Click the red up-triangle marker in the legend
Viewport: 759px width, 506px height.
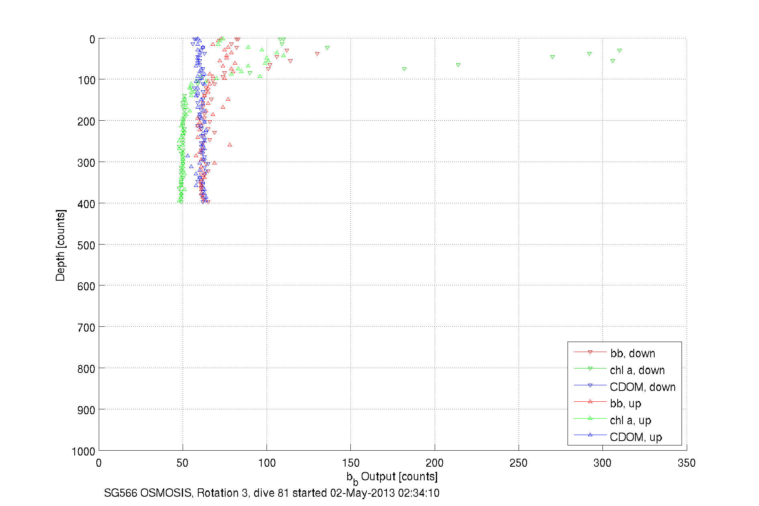(x=590, y=401)
